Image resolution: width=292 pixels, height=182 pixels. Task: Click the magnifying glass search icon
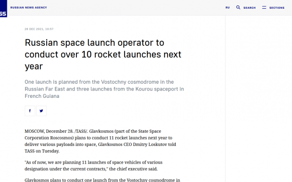238,7
